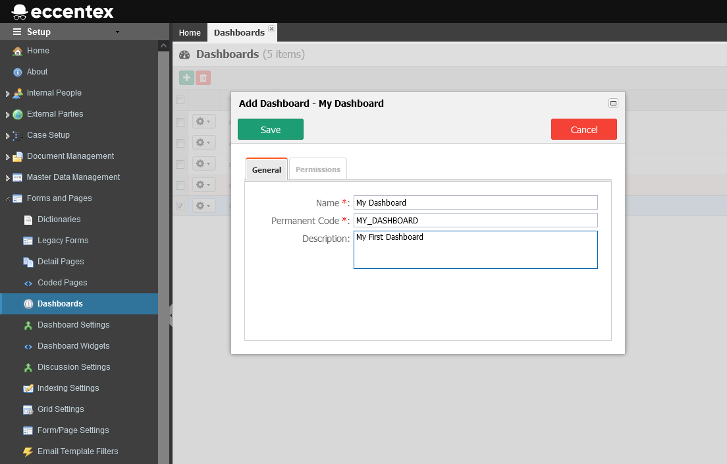Open the General tab in dialog
The image size is (727, 464).
267,169
